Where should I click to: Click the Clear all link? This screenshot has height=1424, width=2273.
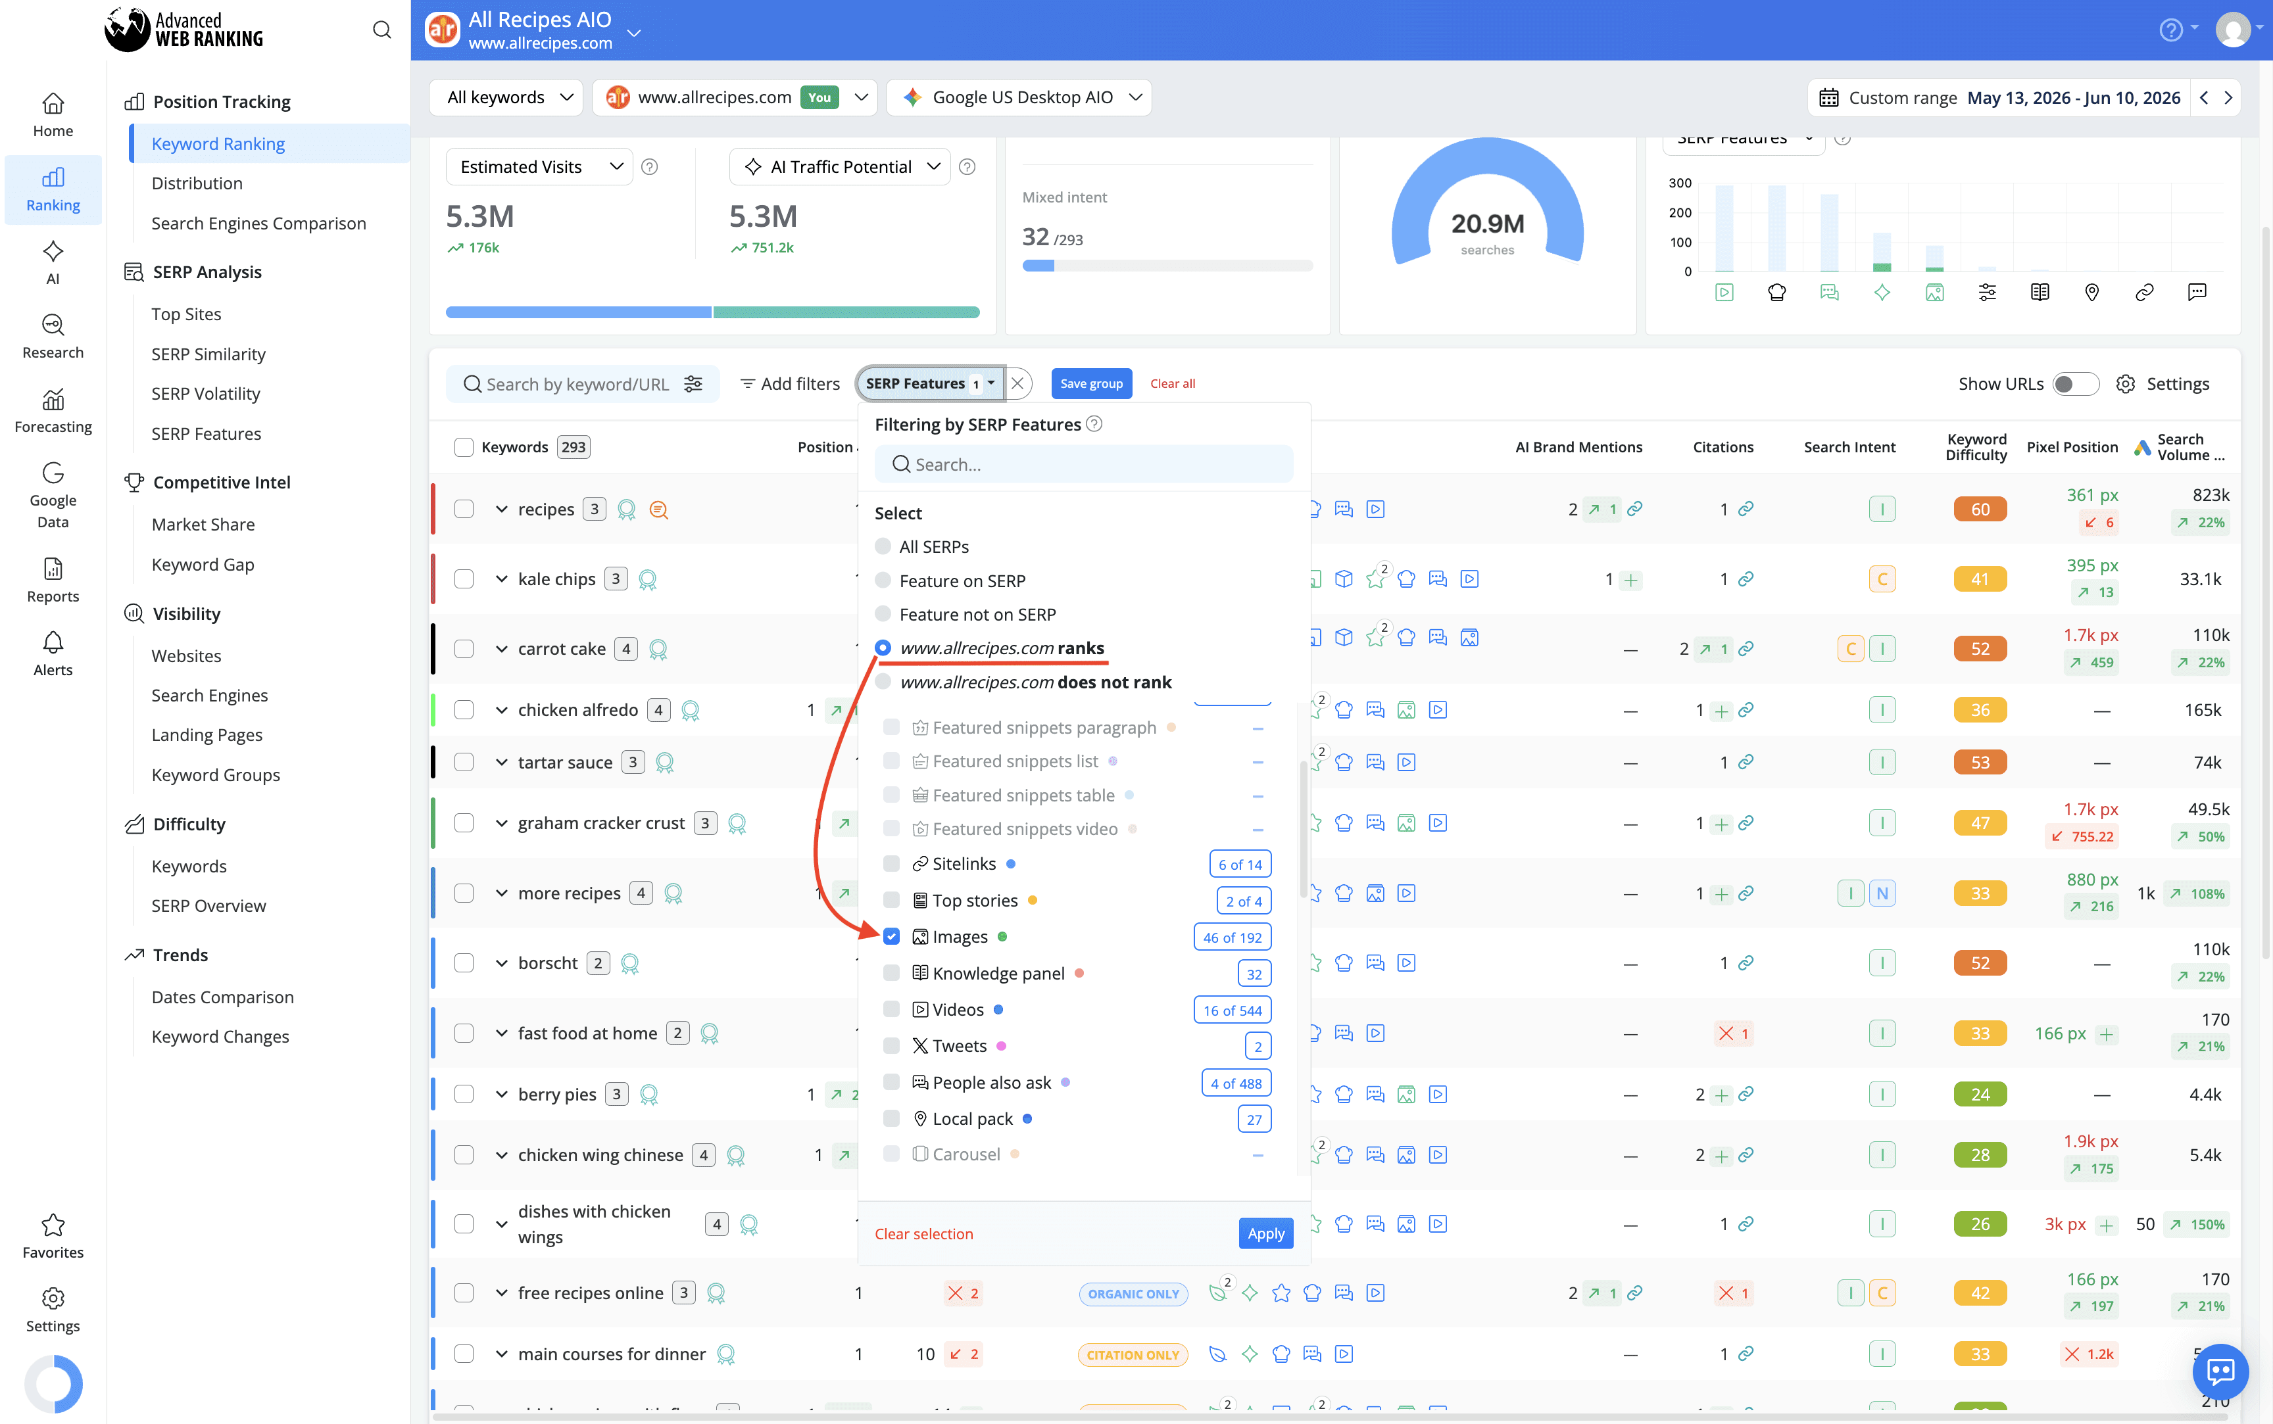(1173, 383)
